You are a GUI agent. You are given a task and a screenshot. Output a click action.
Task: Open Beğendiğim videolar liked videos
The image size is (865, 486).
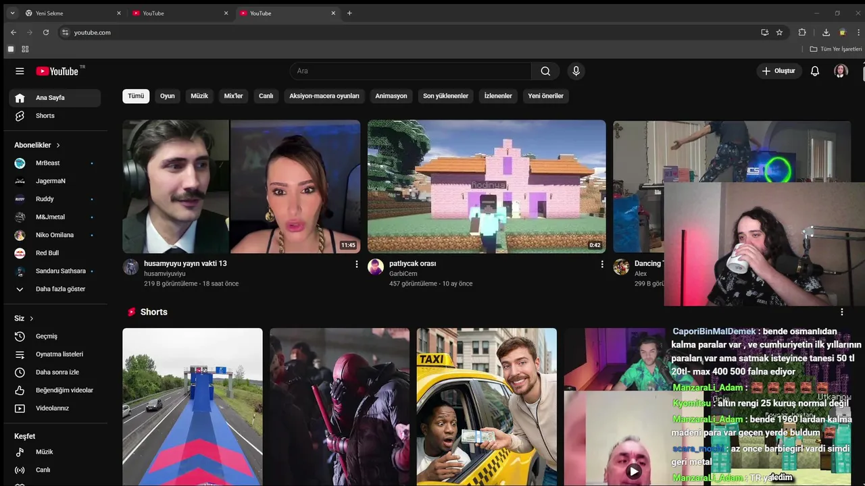pyautogui.click(x=55, y=390)
